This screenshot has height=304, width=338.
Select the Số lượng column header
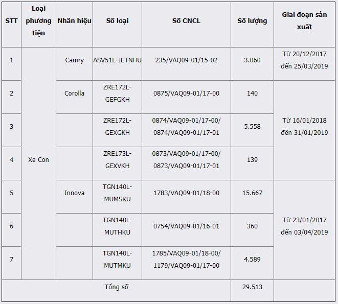tap(252, 21)
